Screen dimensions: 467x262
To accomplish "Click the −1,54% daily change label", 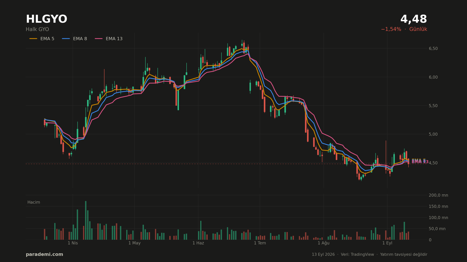I will tap(391, 29).
